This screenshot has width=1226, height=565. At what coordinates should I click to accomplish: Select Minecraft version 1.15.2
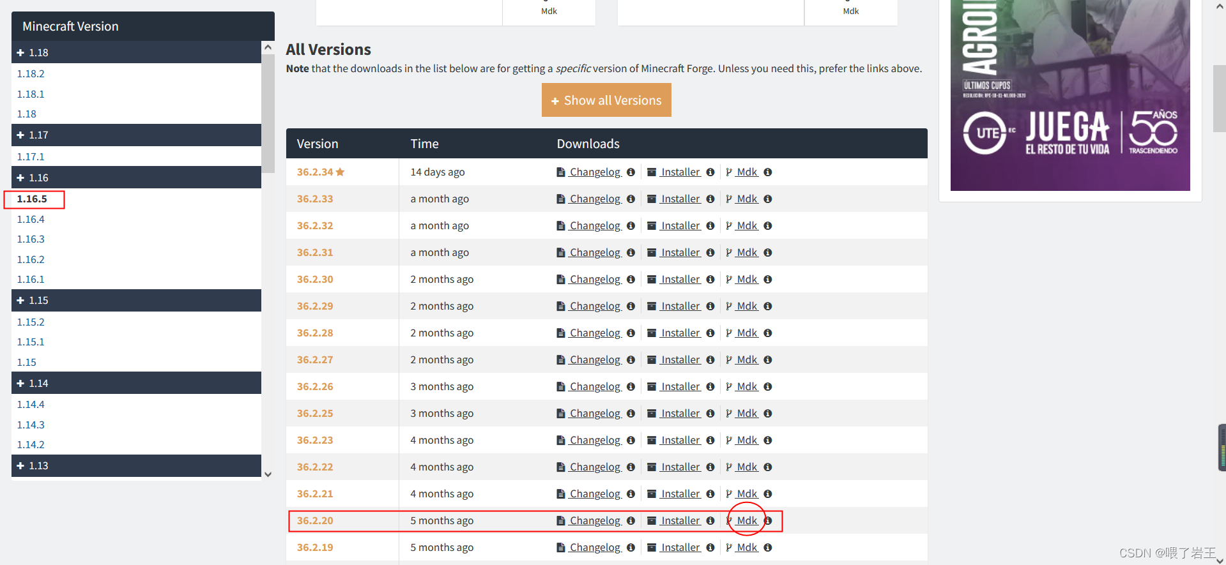coord(31,322)
